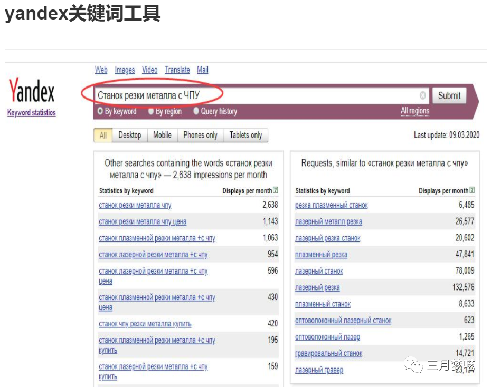Open the Keyword statistics link
The height and width of the screenshot is (387, 491).
coord(31,113)
